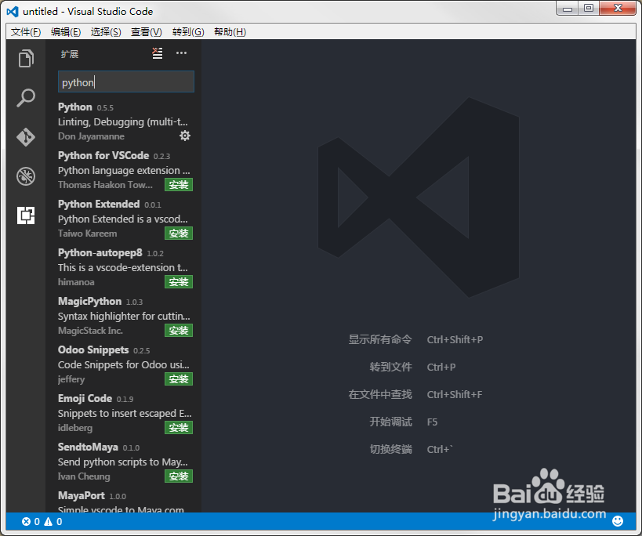Click the smiley feedback icon in the status bar
Screen dimensions: 642x536
(618, 520)
